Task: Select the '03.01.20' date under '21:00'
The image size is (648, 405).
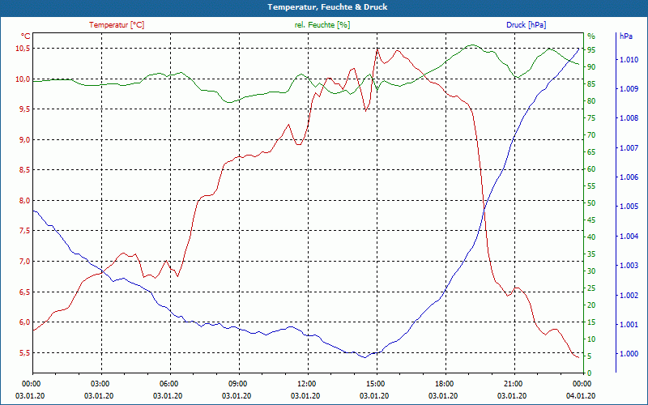Action: 512,396
